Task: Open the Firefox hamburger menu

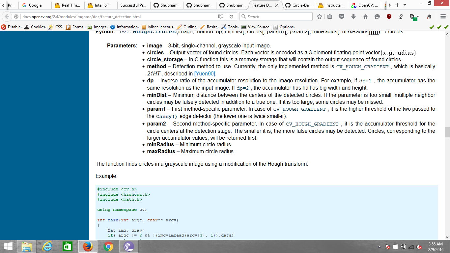Action: click(x=443, y=16)
